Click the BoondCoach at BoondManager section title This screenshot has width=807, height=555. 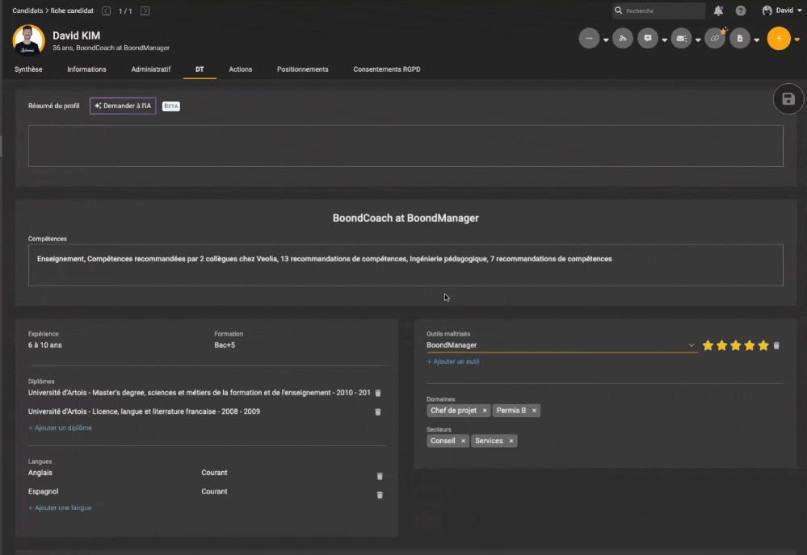tap(406, 218)
